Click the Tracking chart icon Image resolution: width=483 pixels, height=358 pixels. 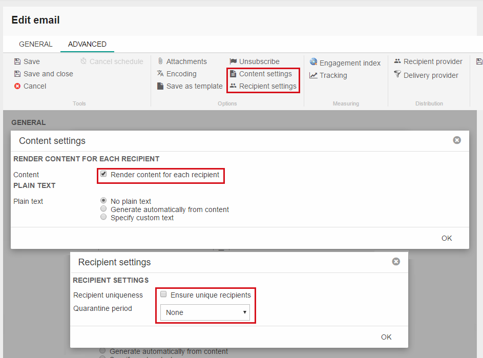(x=313, y=75)
